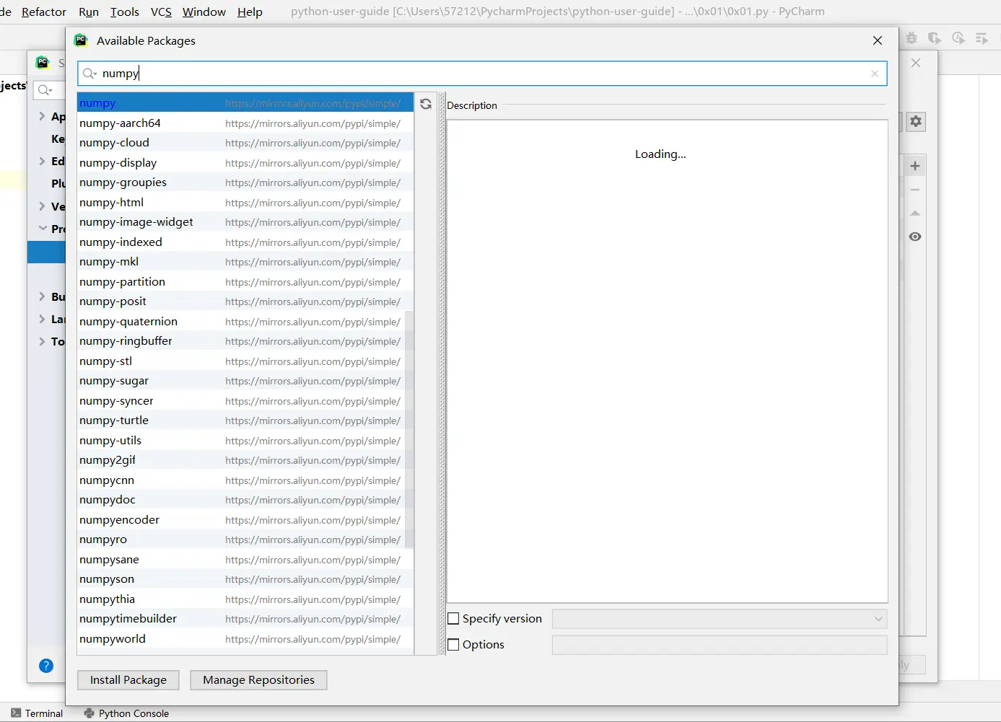This screenshot has width=1001, height=722.
Task: Clear the numpy search field
Action: (x=875, y=74)
